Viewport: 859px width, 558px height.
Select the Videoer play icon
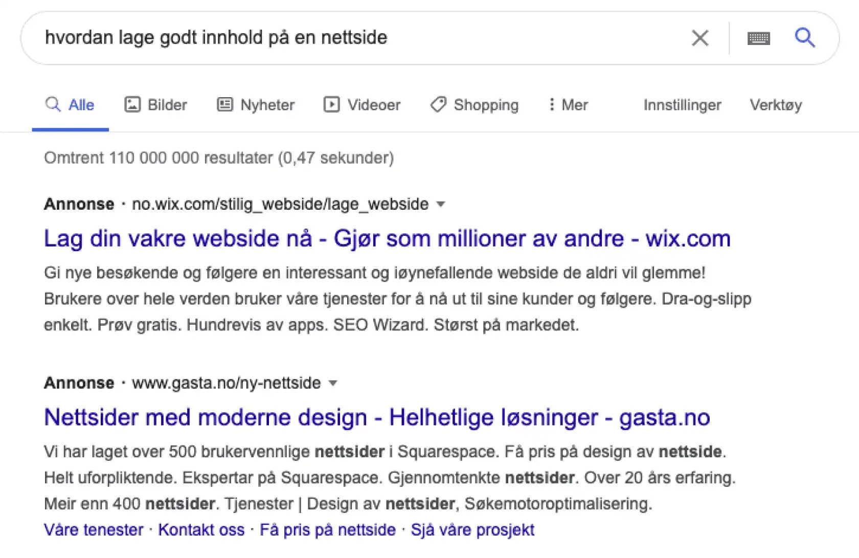[331, 104]
